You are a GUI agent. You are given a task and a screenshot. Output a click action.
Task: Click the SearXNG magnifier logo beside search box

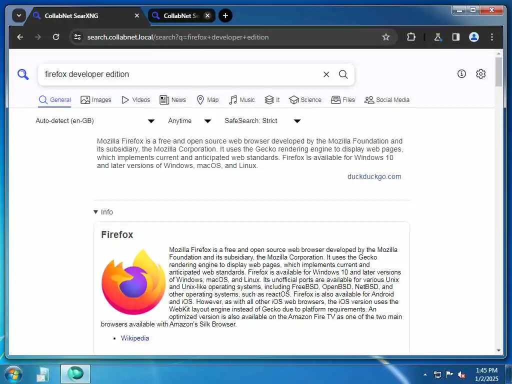point(23,74)
